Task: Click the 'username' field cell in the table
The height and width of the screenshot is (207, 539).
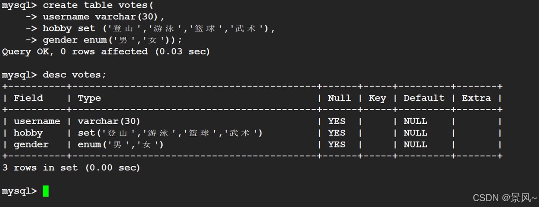Action: click(37, 121)
